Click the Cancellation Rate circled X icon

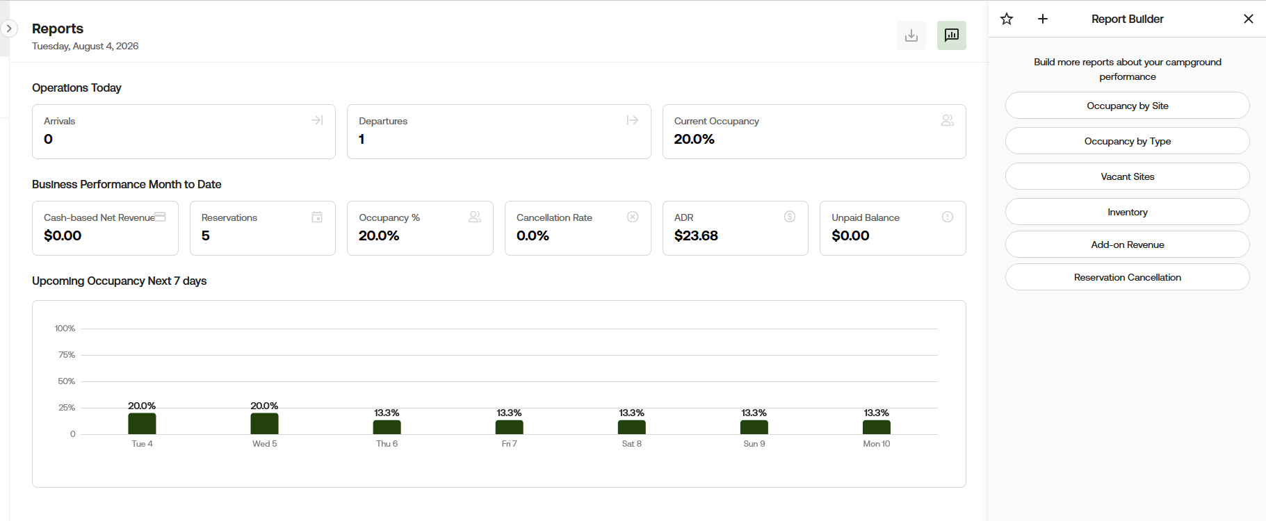pos(633,217)
